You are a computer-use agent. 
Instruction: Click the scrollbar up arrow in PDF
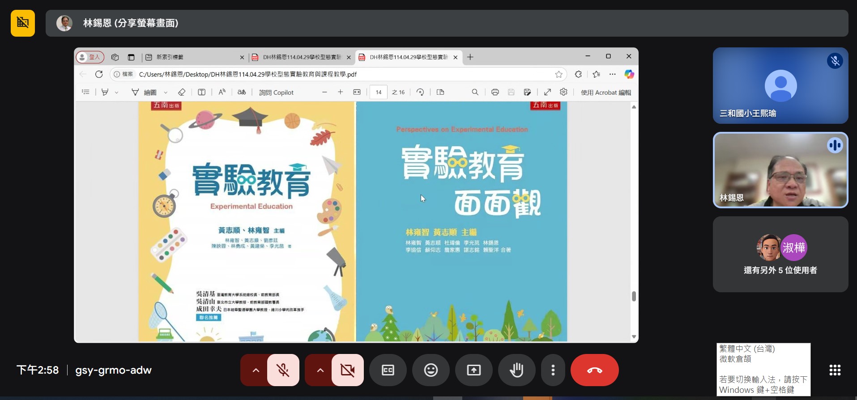[634, 107]
